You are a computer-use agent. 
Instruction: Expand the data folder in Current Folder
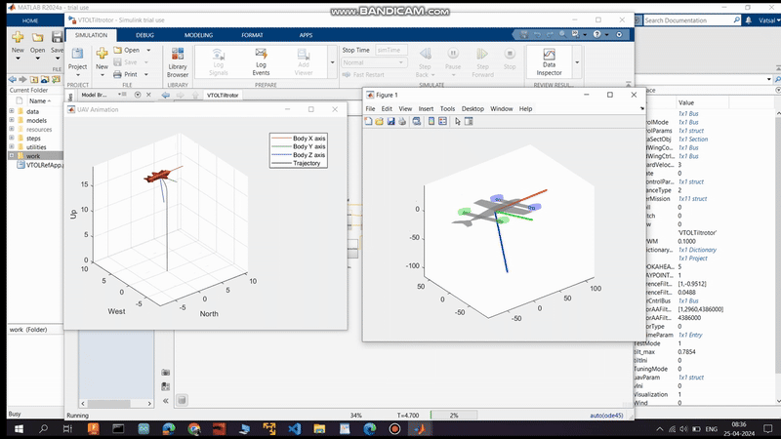pyautogui.click(x=13, y=112)
